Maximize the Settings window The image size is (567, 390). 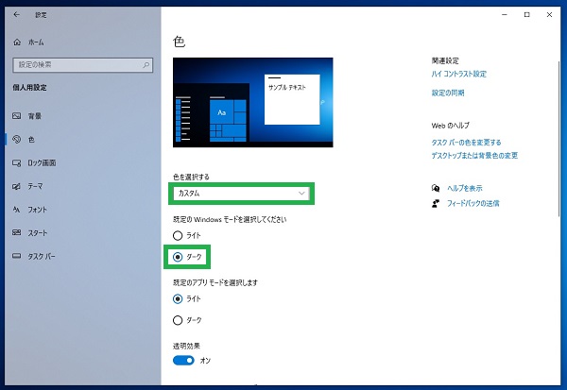click(x=527, y=15)
